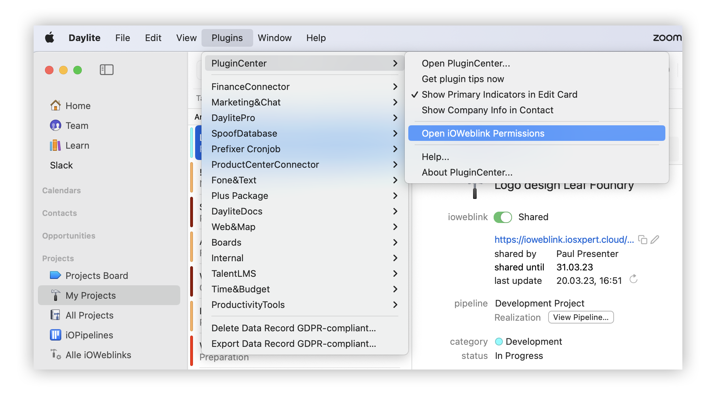Image resolution: width=716 pixels, height=395 pixels.
Task: Expand the SpoofDatabase submenu
Action: pos(305,133)
